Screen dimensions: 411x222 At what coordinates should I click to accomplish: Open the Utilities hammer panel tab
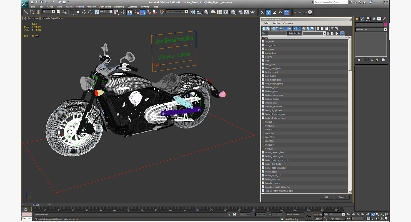pos(385,19)
